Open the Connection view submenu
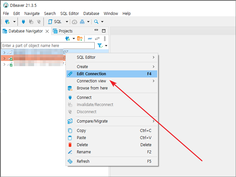 [x=112, y=81]
